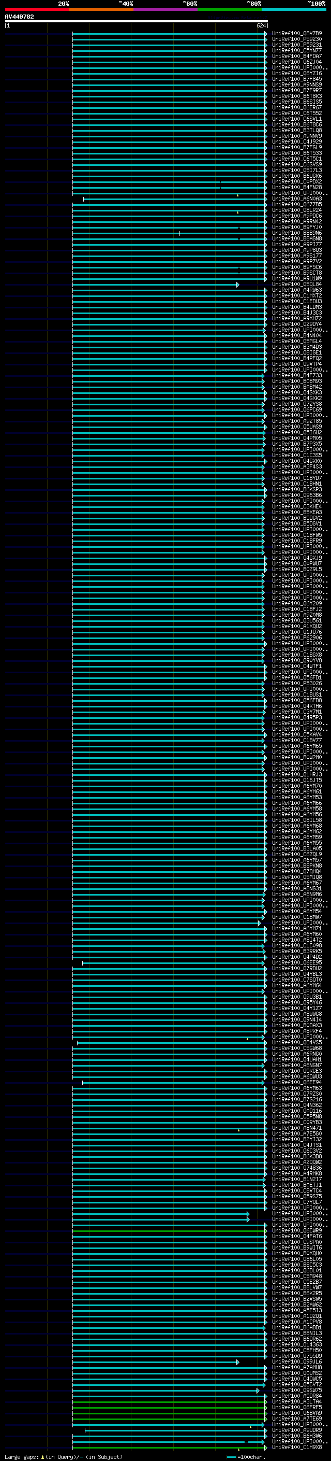Open hit UniRef100_Q6ZJ04

click(297, 62)
